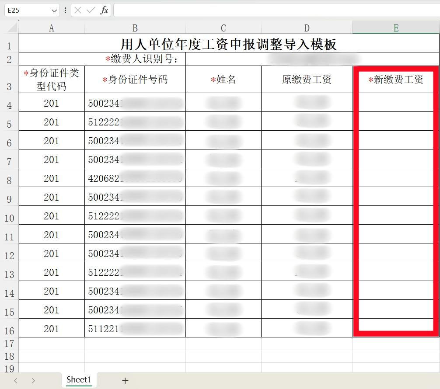440x389 pixels.
Task: Click the Name Box showing E25
Action: tap(26, 10)
